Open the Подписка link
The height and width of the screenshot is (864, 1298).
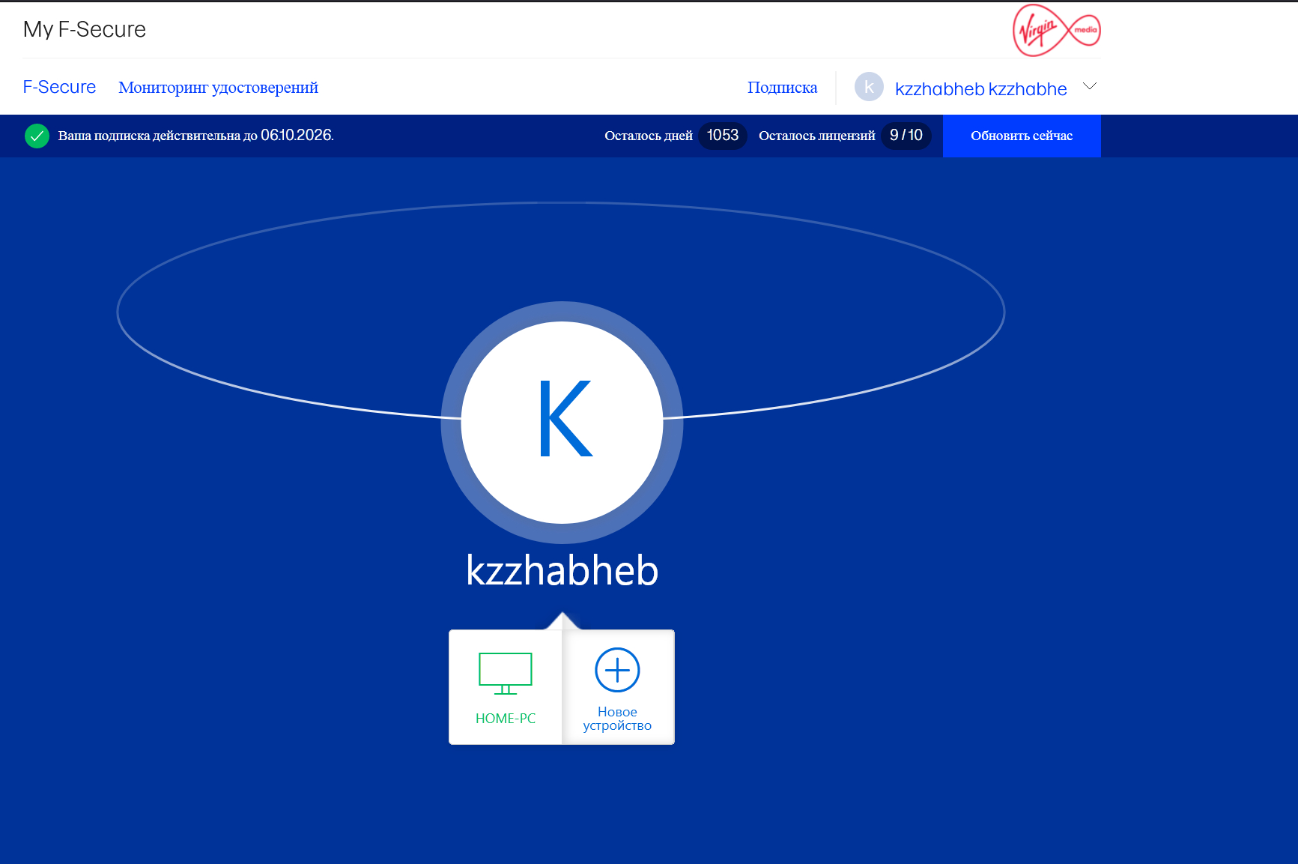click(782, 88)
